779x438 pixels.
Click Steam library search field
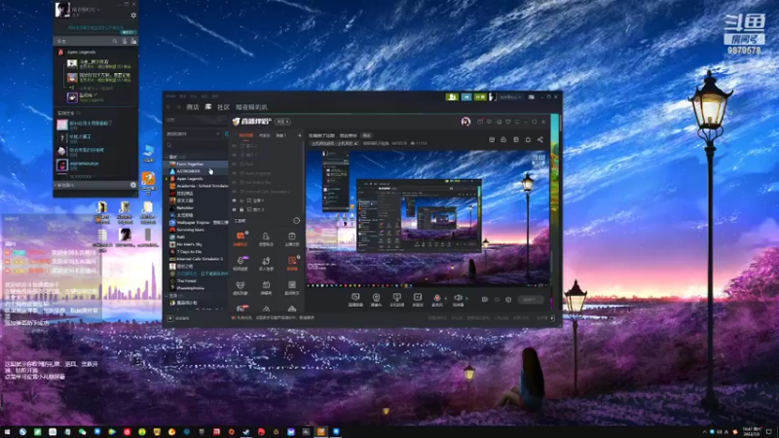pyautogui.click(x=196, y=145)
